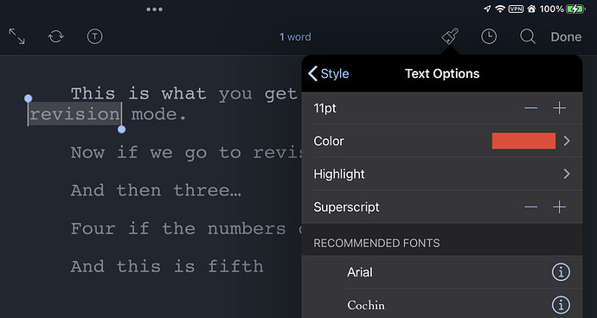Tap the full-screen expand arrows icon
This screenshot has height=318, width=597.
[16, 36]
